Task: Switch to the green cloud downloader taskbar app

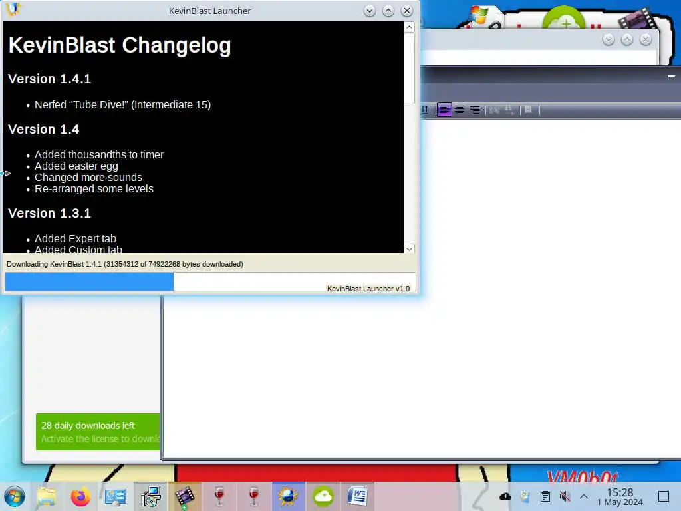Action: pos(323,496)
